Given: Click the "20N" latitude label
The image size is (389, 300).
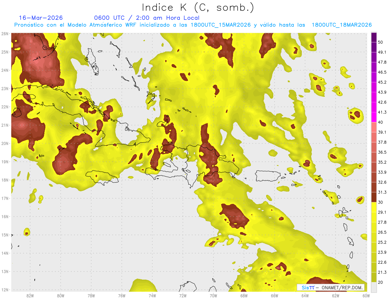Looking at the screenshot, I should pyautogui.click(x=5, y=143).
